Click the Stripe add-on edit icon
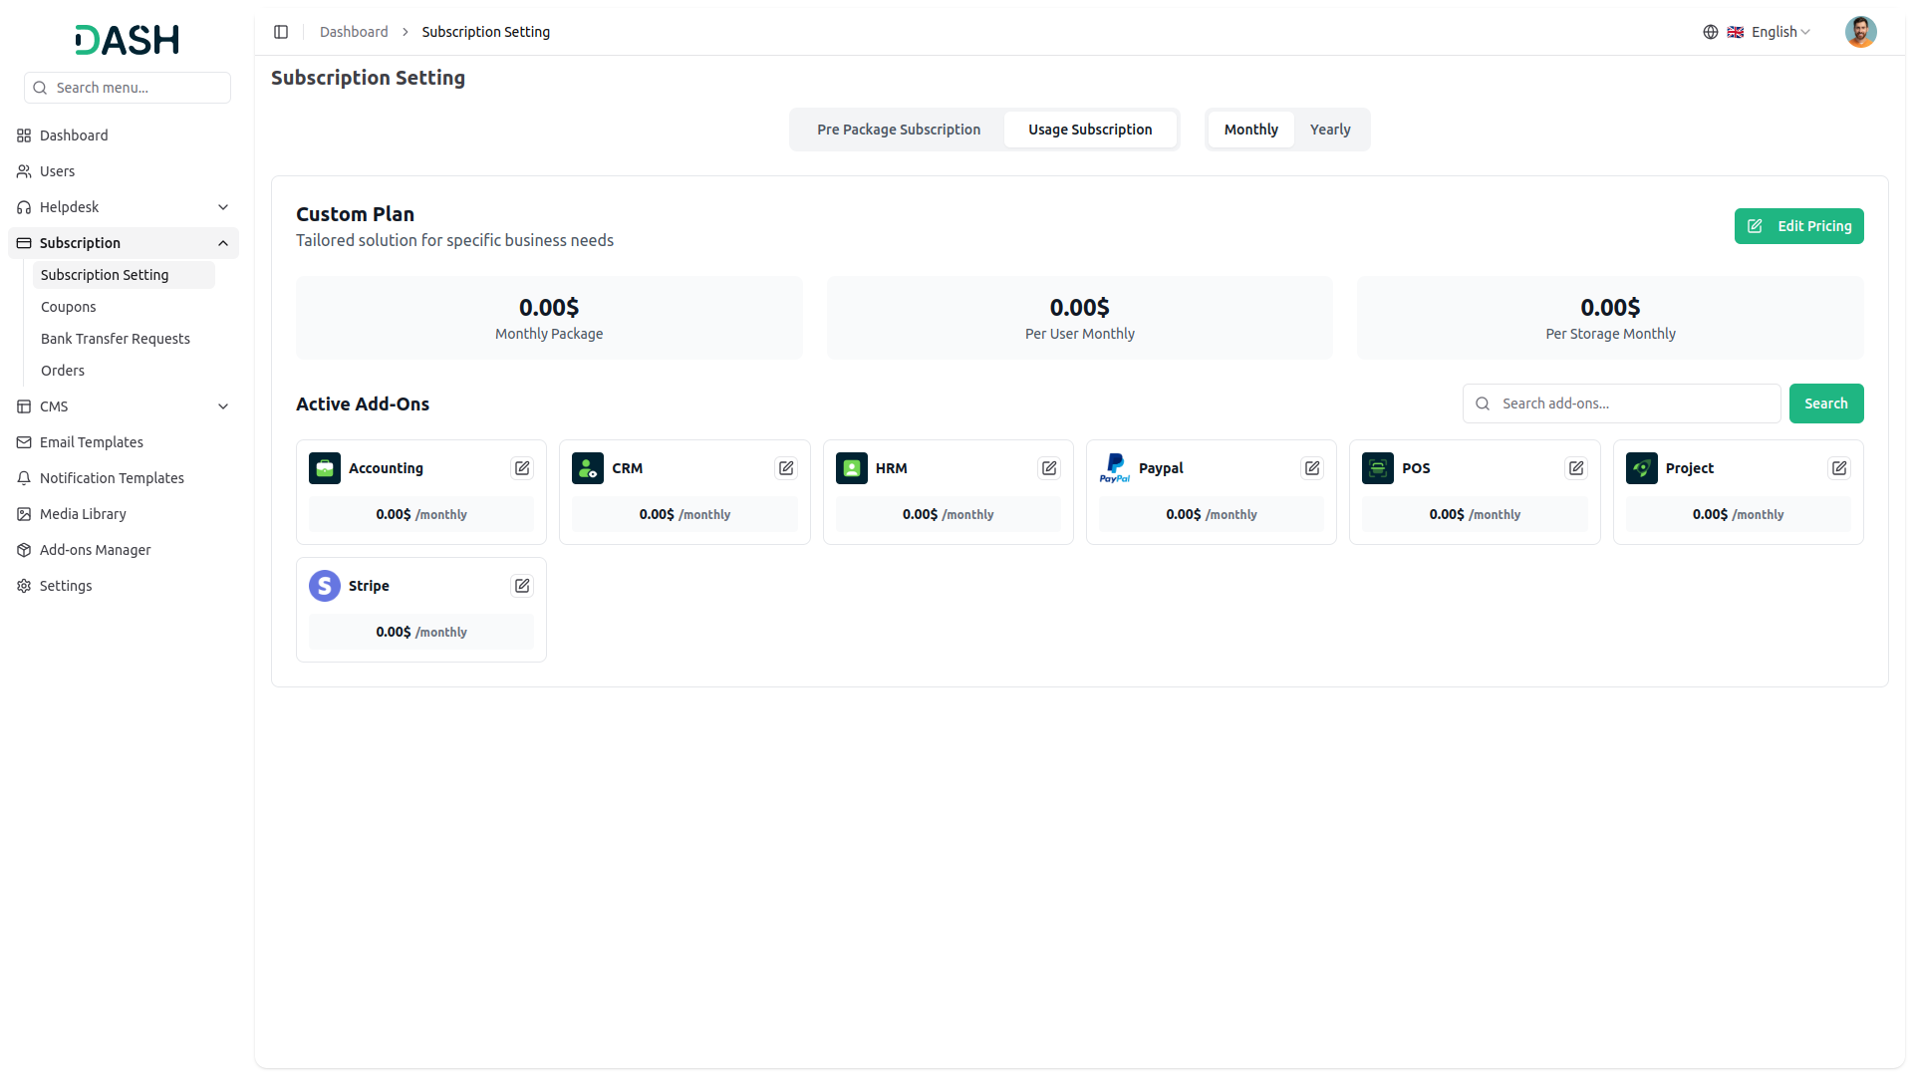 click(522, 586)
